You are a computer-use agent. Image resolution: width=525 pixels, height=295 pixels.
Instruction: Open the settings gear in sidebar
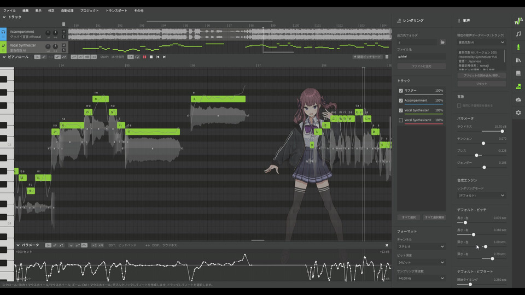[x=518, y=113]
